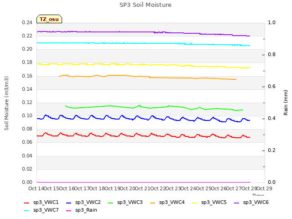Click the TZ_osu annotation tag

49,19
